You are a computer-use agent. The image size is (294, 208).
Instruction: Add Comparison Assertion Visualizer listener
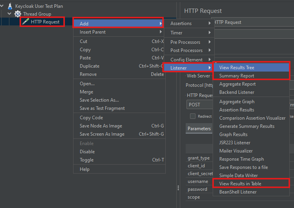click(x=251, y=118)
